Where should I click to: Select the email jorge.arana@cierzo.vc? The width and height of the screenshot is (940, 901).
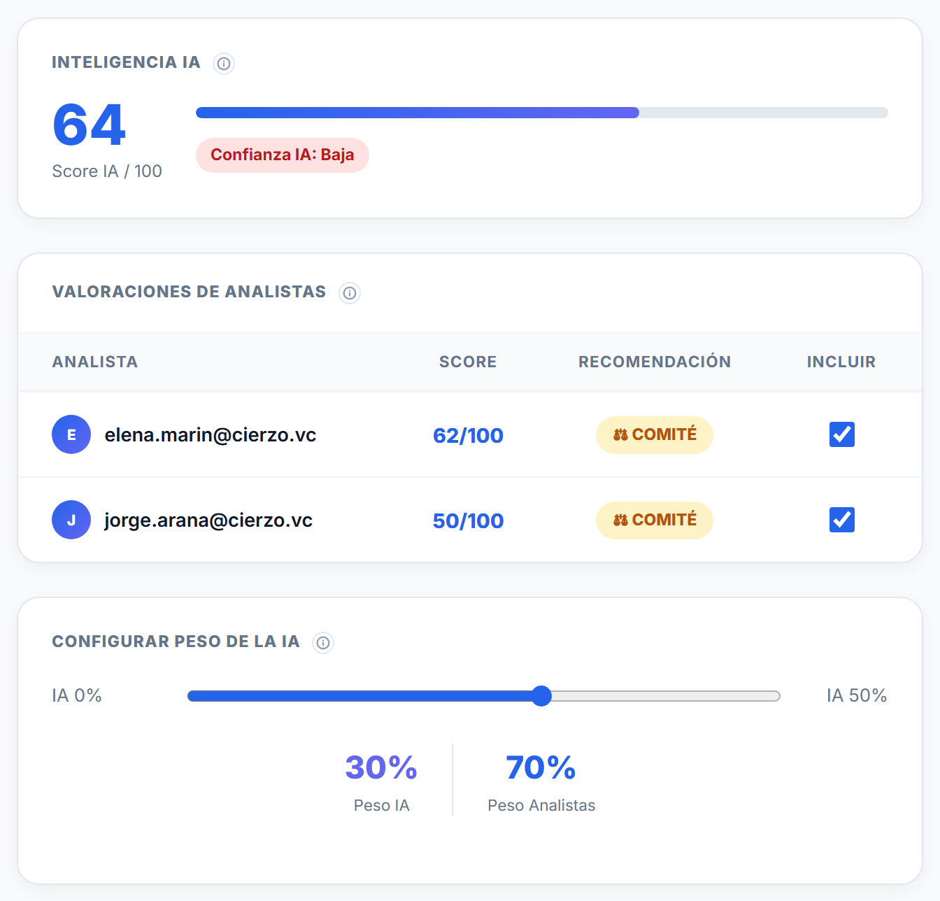[208, 520]
